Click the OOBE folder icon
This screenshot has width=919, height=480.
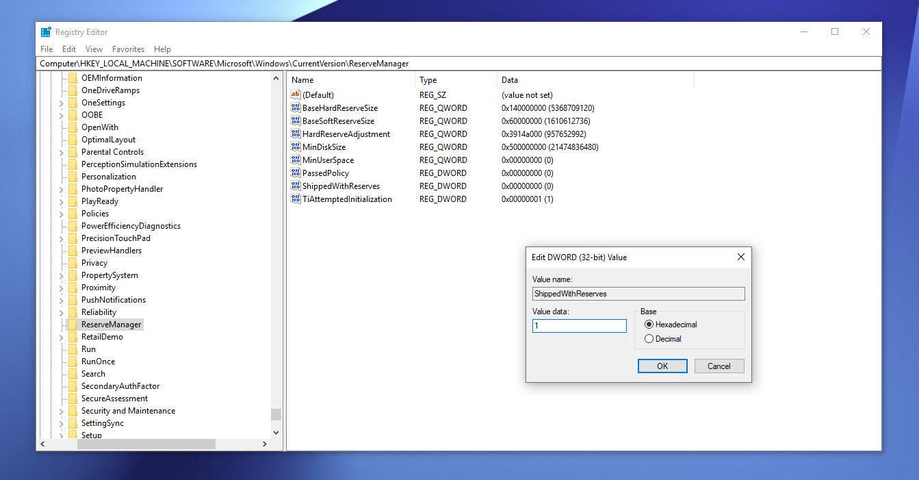point(72,115)
